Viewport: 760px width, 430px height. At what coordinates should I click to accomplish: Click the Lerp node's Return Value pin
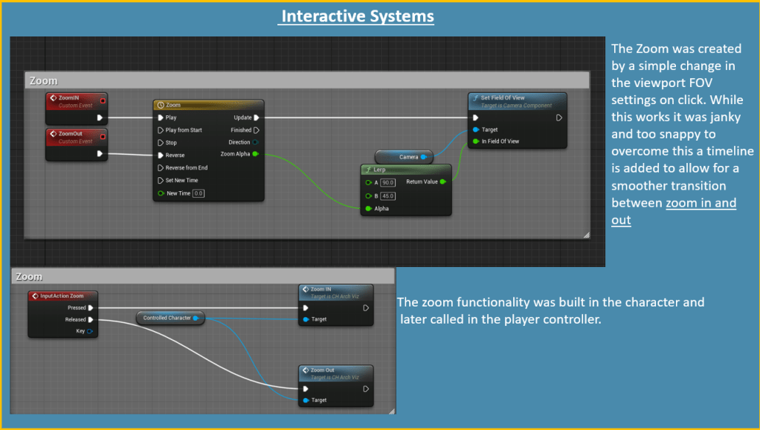click(x=443, y=182)
